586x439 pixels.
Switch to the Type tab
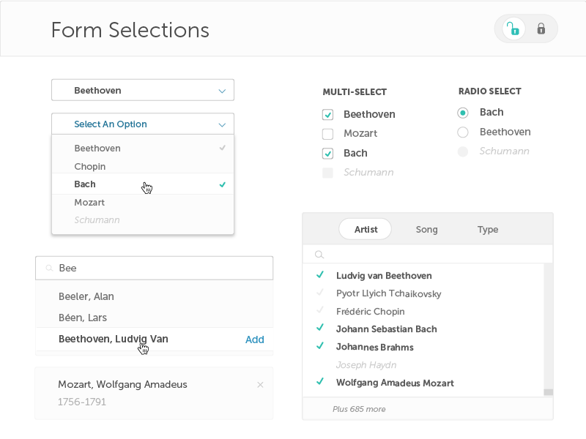[x=487, y=229]
